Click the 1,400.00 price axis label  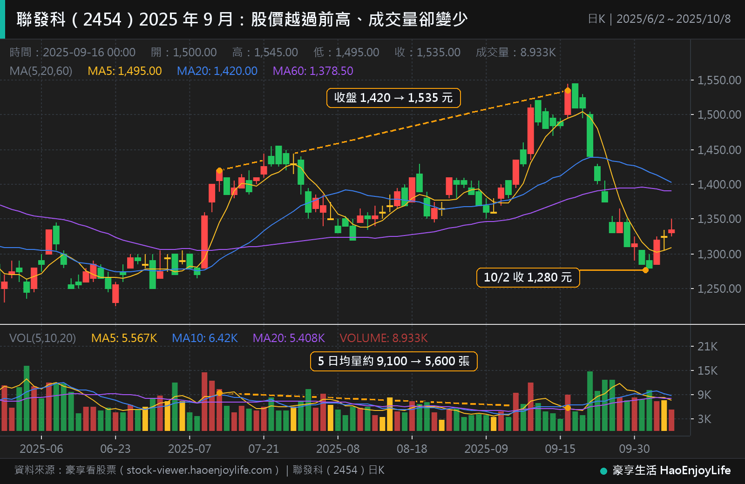tap(719, 184)
